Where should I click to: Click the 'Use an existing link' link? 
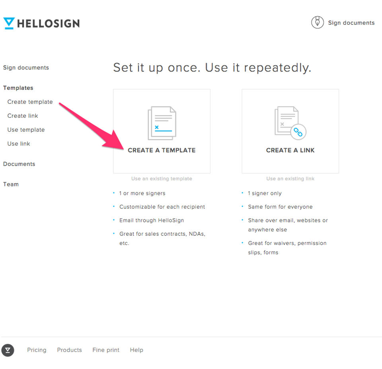tap(290, 179)
